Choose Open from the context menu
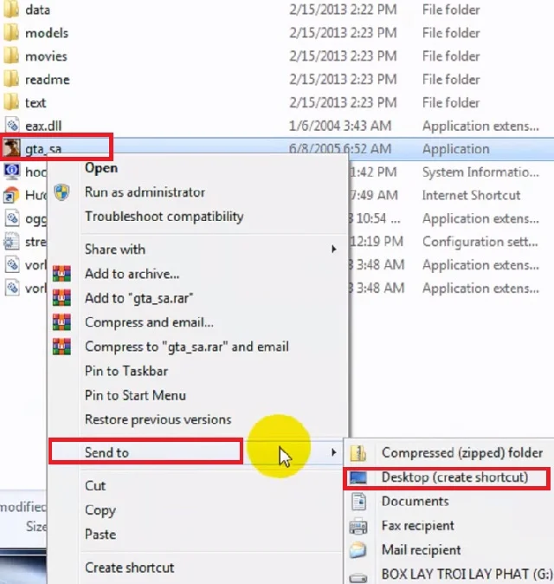 point(101,168)
